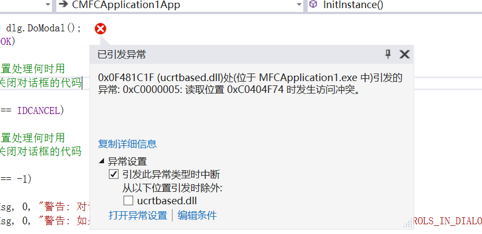
Task: Click the IDCANCEL code text
Action: (38, 110)
